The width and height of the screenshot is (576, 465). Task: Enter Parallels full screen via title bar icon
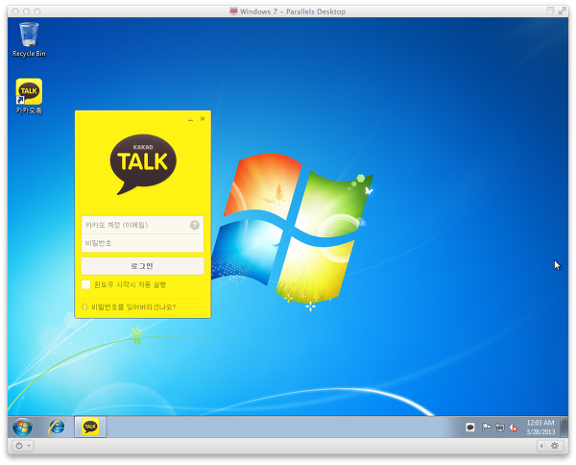562,12
